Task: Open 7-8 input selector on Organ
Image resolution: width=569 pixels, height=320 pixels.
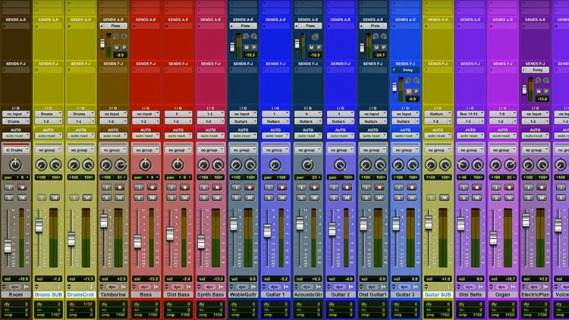Action: pos(502,114)
